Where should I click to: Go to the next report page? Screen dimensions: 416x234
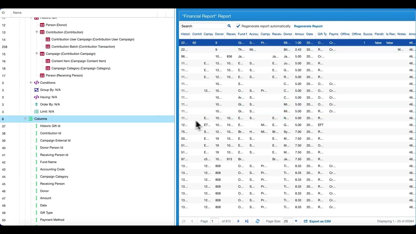(238, 221)
